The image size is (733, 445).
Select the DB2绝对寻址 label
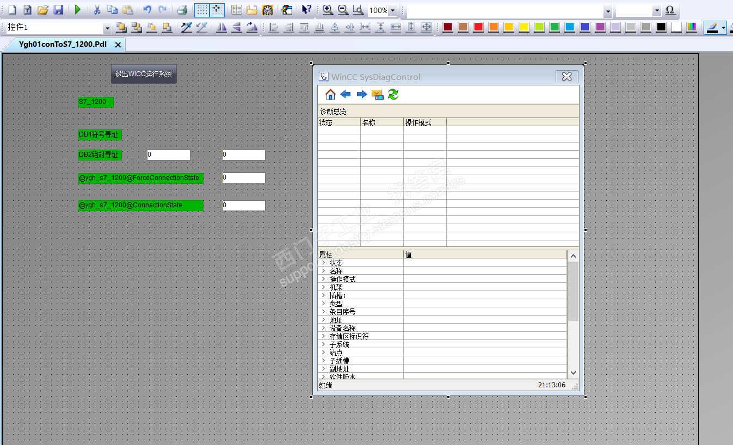(100, 155)
